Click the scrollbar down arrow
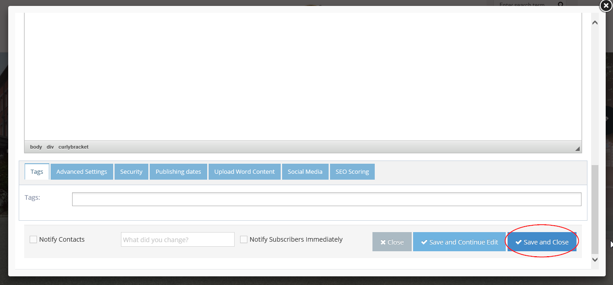This screenshot has height=285, width=613. click(595, 259)
